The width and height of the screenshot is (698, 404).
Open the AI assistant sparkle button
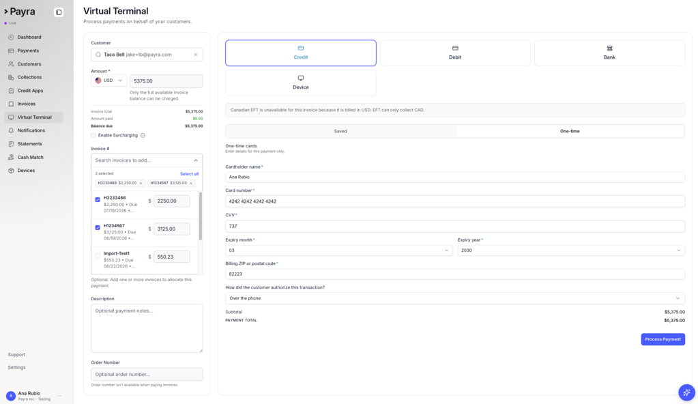(686, 392)
